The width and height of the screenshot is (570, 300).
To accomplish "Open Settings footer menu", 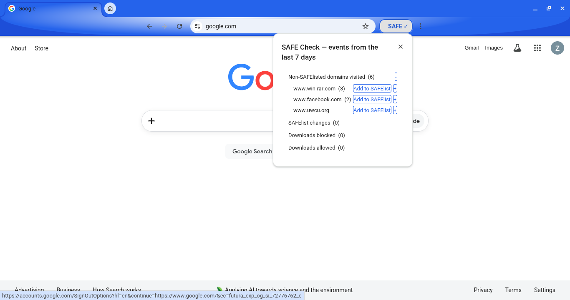I will [545, 290].
